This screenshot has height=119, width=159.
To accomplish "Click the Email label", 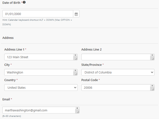I will click(x=6, y=99).
